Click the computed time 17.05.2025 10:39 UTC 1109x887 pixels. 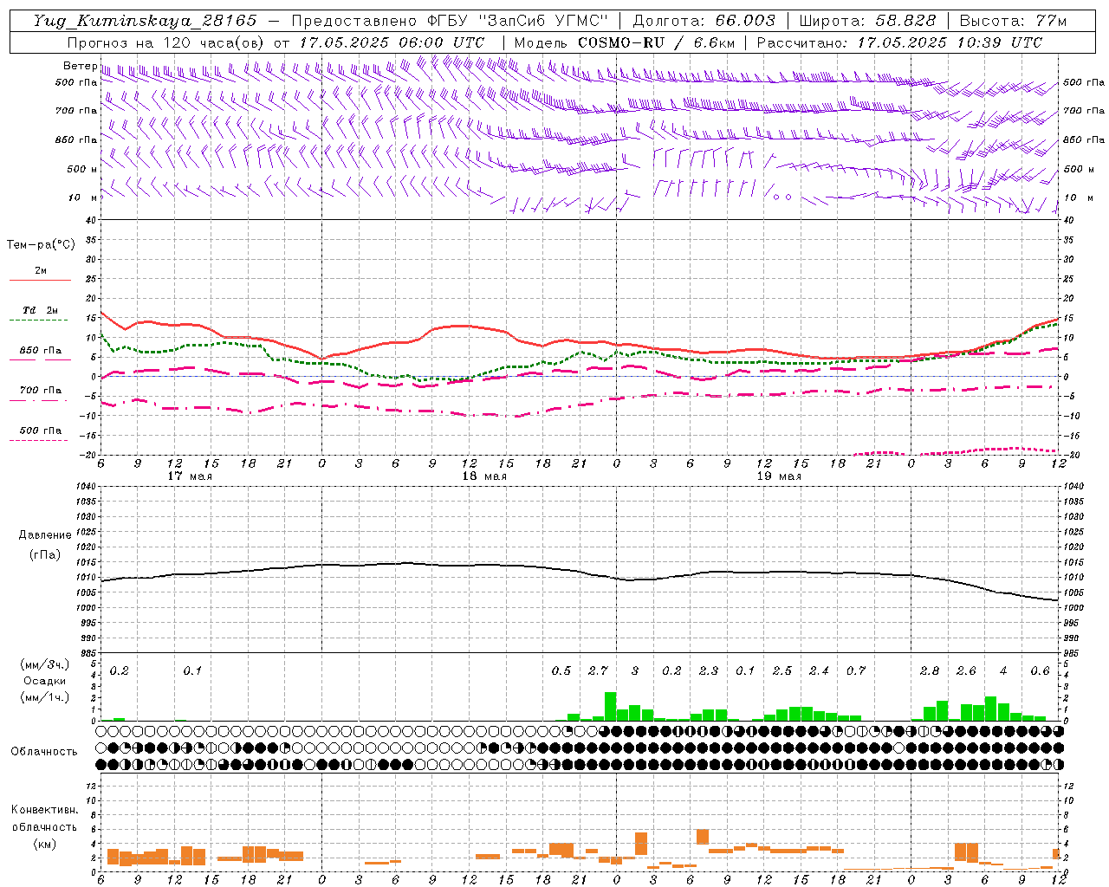[950, 42]
